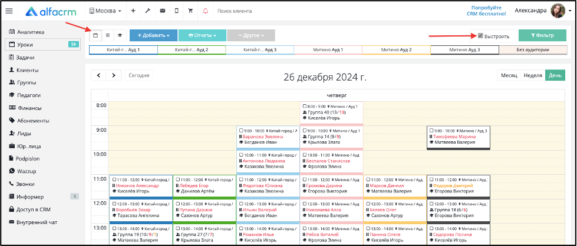
Task: Click the mobile phone icon
Action: (x=177, y=11)
